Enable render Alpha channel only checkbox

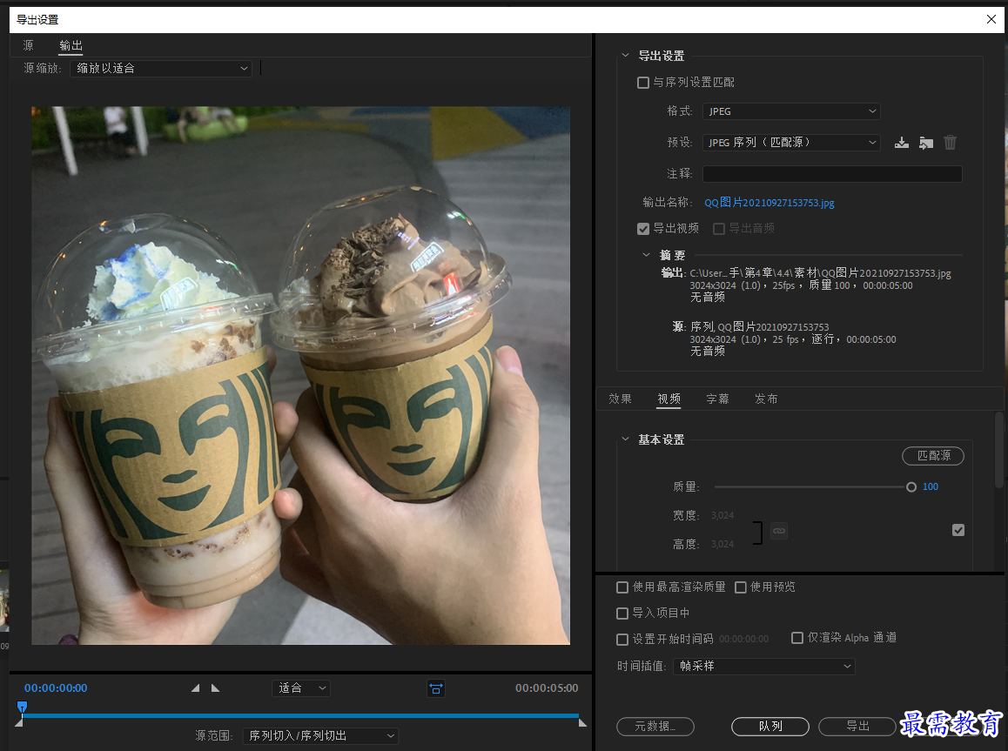point(797,638)
